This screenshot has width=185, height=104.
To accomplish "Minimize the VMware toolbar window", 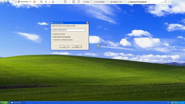I will tap(162, 2).
